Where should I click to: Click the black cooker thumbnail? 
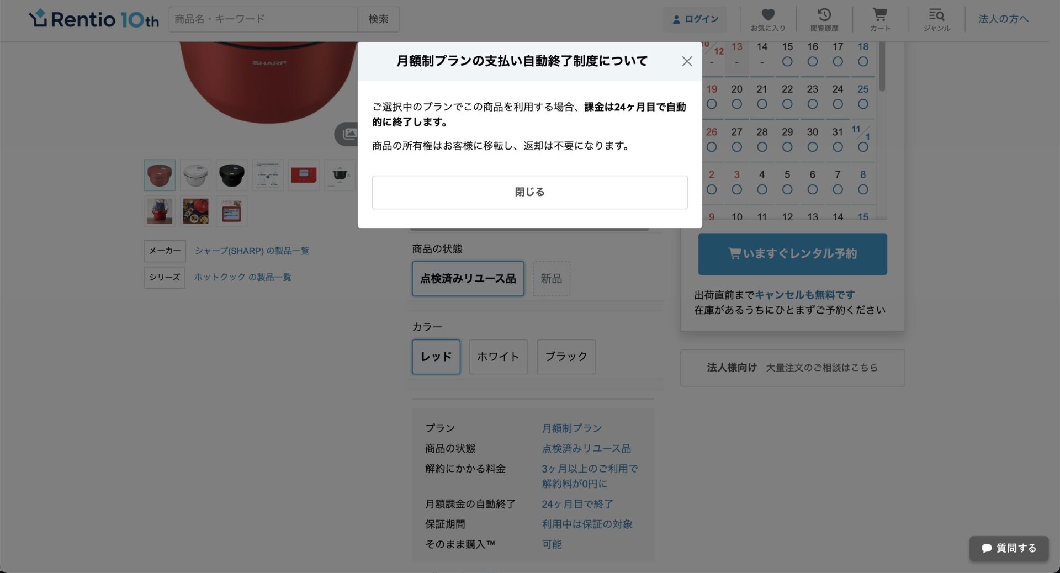click(x=231, y=176)
